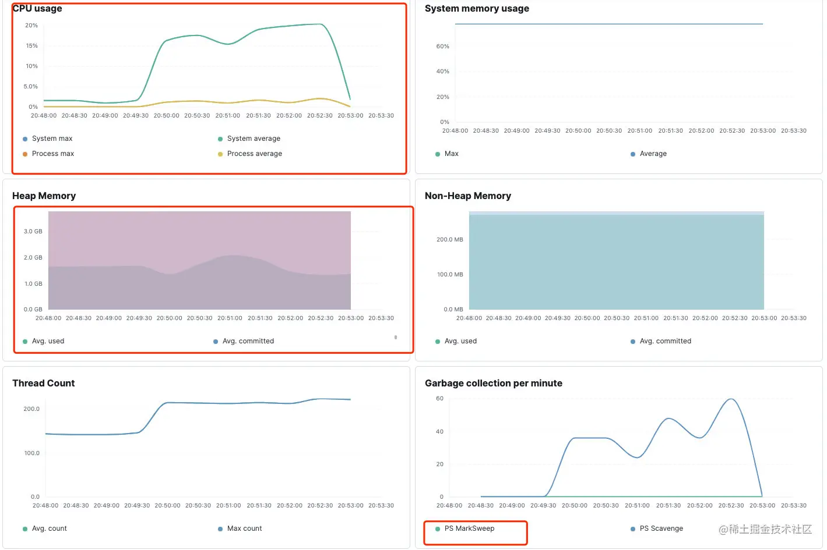Viewport: 827px width, 550px height.
Task: Toggle the System max series in CPU usage legend
Action: coord(48,139)
